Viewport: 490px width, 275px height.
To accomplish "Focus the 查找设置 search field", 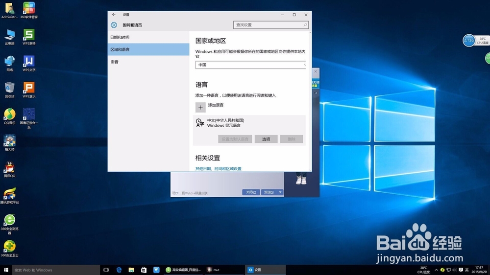I will [270, 25].
